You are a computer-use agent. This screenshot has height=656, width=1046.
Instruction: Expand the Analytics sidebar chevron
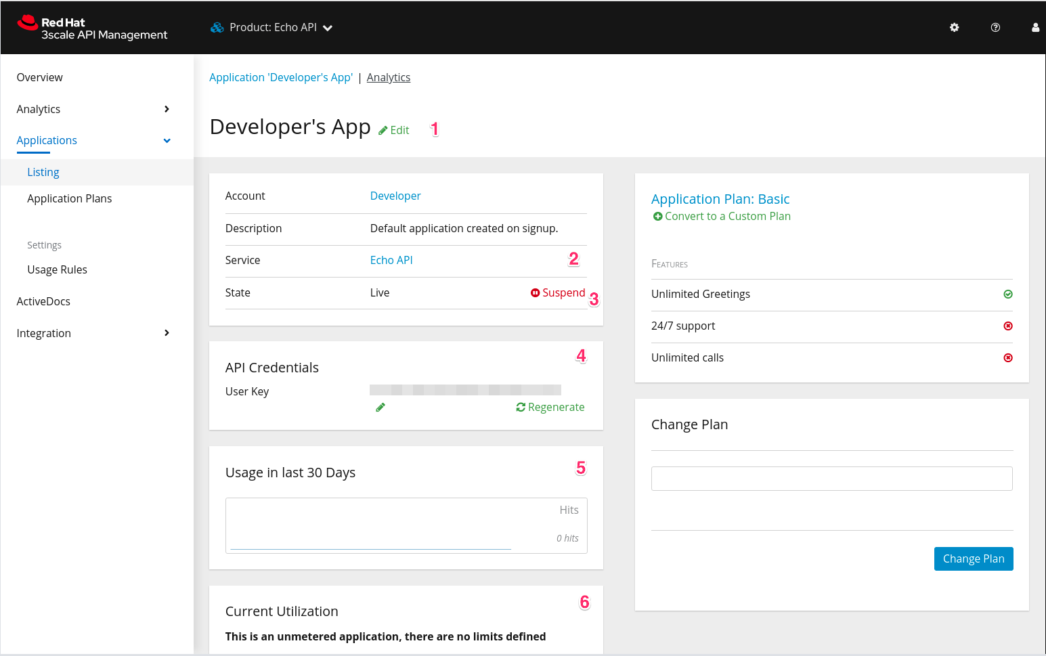(167, 109)
